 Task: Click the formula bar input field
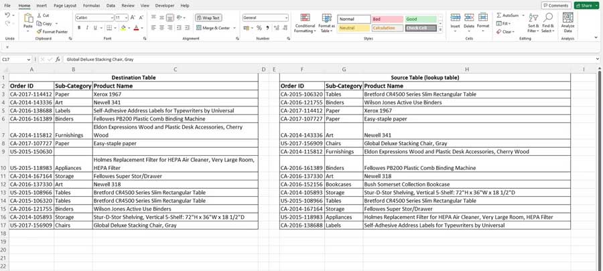tap(331, 60)
